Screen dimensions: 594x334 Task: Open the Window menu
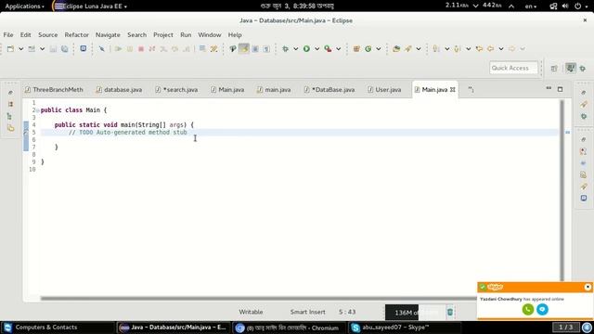tap(210, 35)
